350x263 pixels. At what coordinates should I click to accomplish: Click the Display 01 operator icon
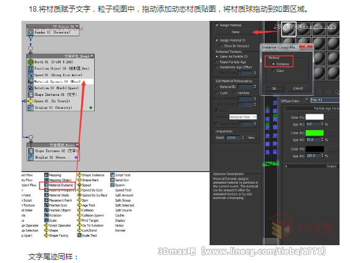click(31, 108)
